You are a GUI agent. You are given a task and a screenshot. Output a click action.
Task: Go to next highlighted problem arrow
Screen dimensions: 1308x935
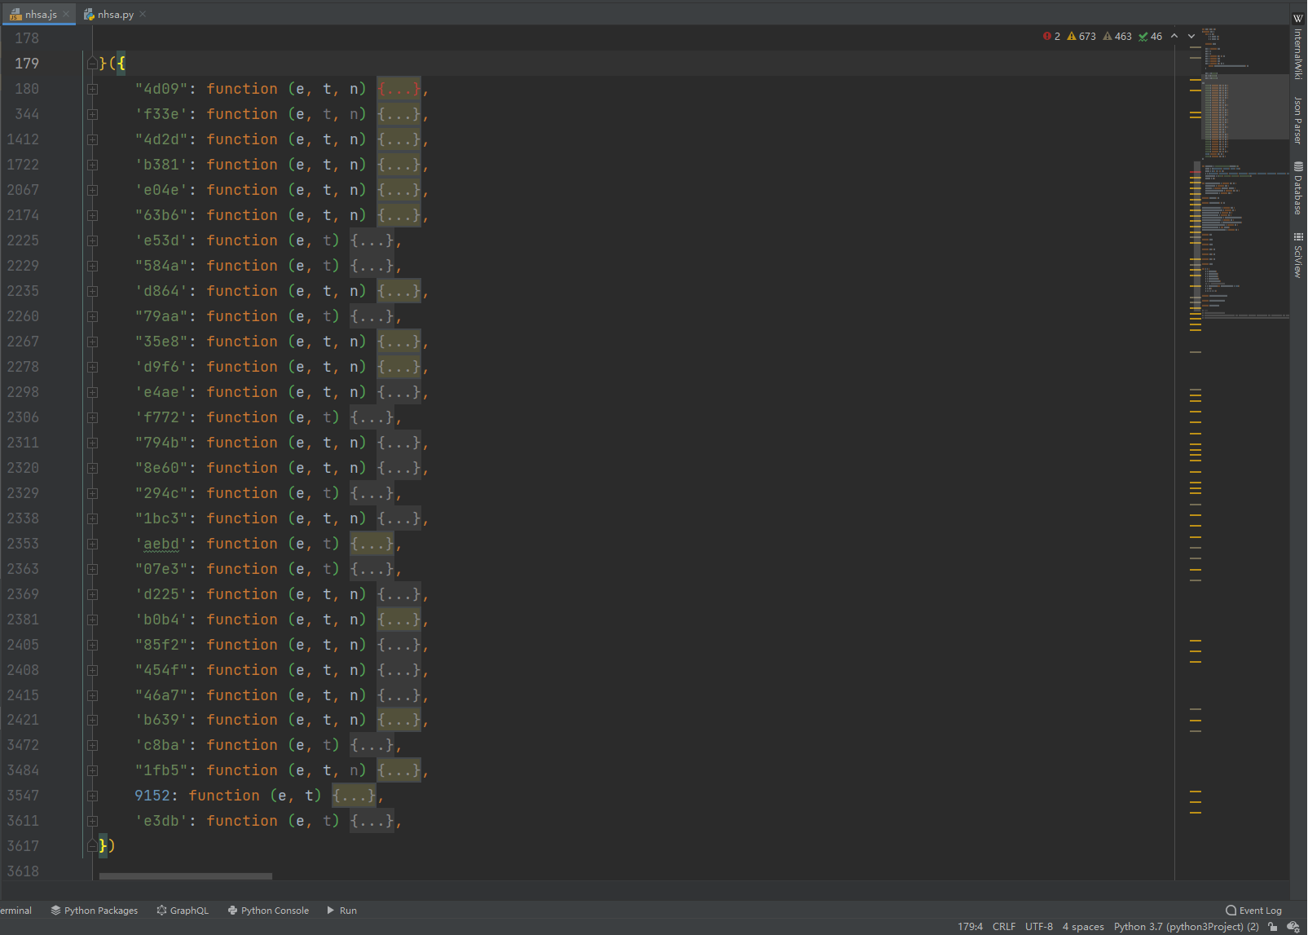(1191, 37)
